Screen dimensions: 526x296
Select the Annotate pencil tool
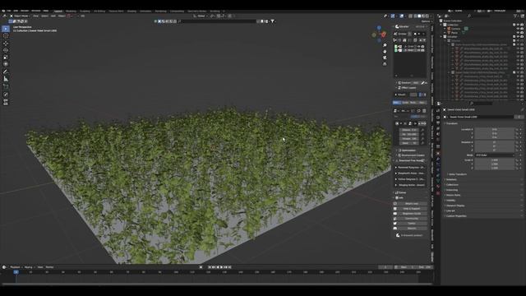coord(6,72)
